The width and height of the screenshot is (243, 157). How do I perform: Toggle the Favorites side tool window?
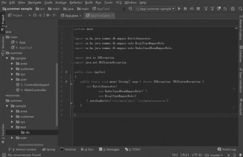tap(3, 134)
